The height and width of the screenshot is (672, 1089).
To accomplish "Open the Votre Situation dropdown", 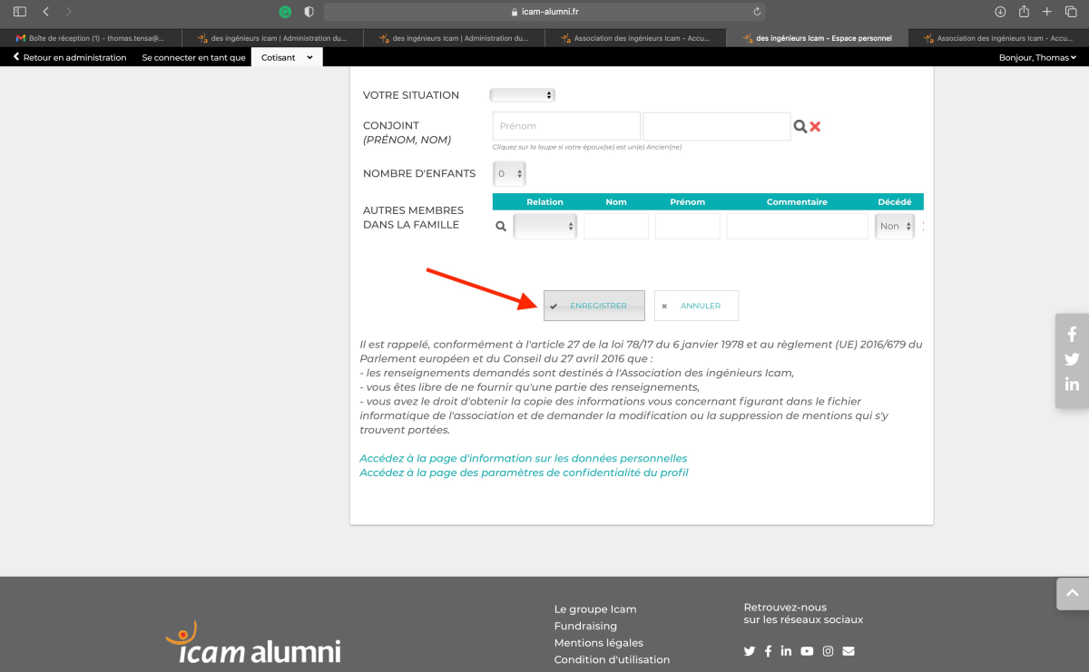I will [522, 95].
